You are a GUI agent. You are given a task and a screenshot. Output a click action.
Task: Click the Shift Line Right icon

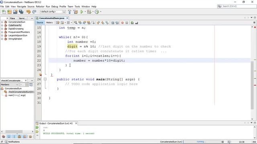coord(117,23)
